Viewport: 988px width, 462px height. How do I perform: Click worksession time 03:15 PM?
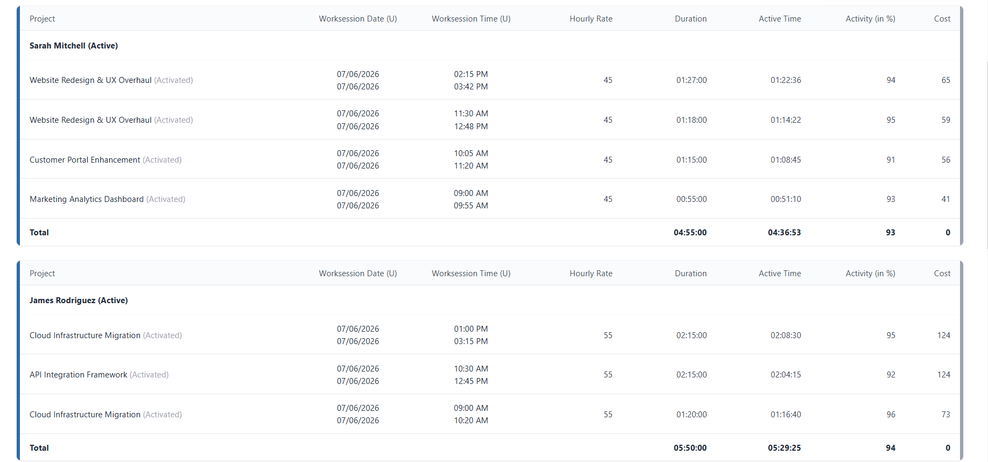471,341
